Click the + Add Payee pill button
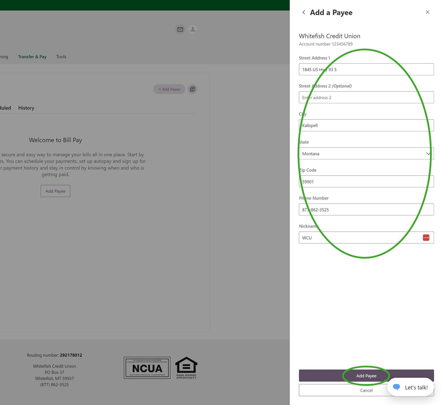Viewport: 441px width, 405px height. click(169, 89)
